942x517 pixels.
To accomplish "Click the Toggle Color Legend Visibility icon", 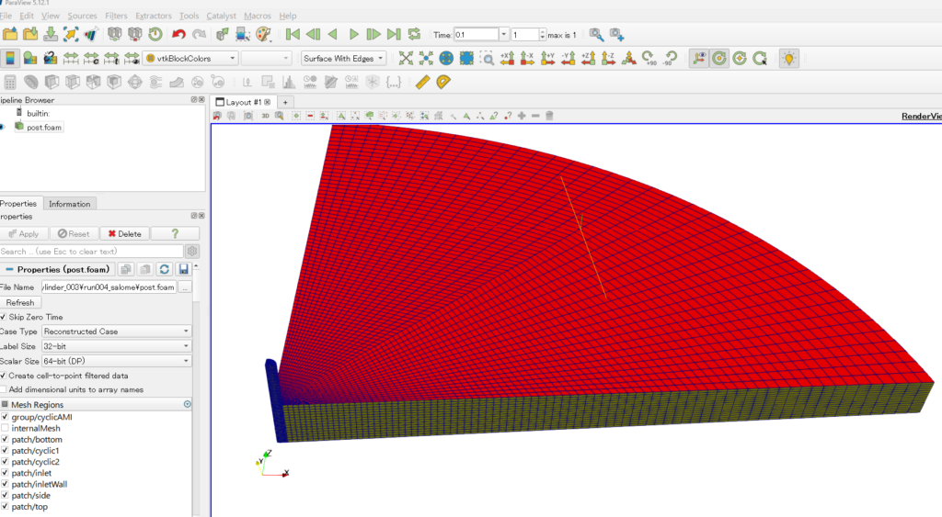I will point(10,58).
